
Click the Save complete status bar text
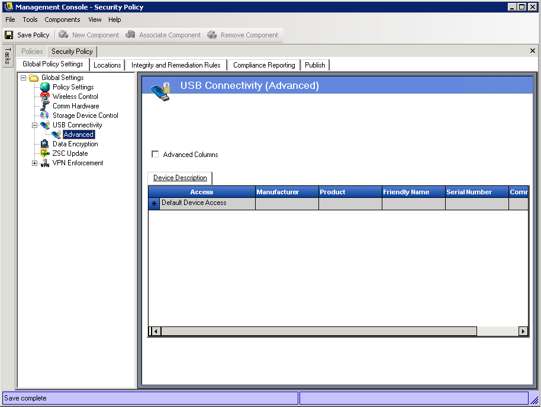[25, 398]
